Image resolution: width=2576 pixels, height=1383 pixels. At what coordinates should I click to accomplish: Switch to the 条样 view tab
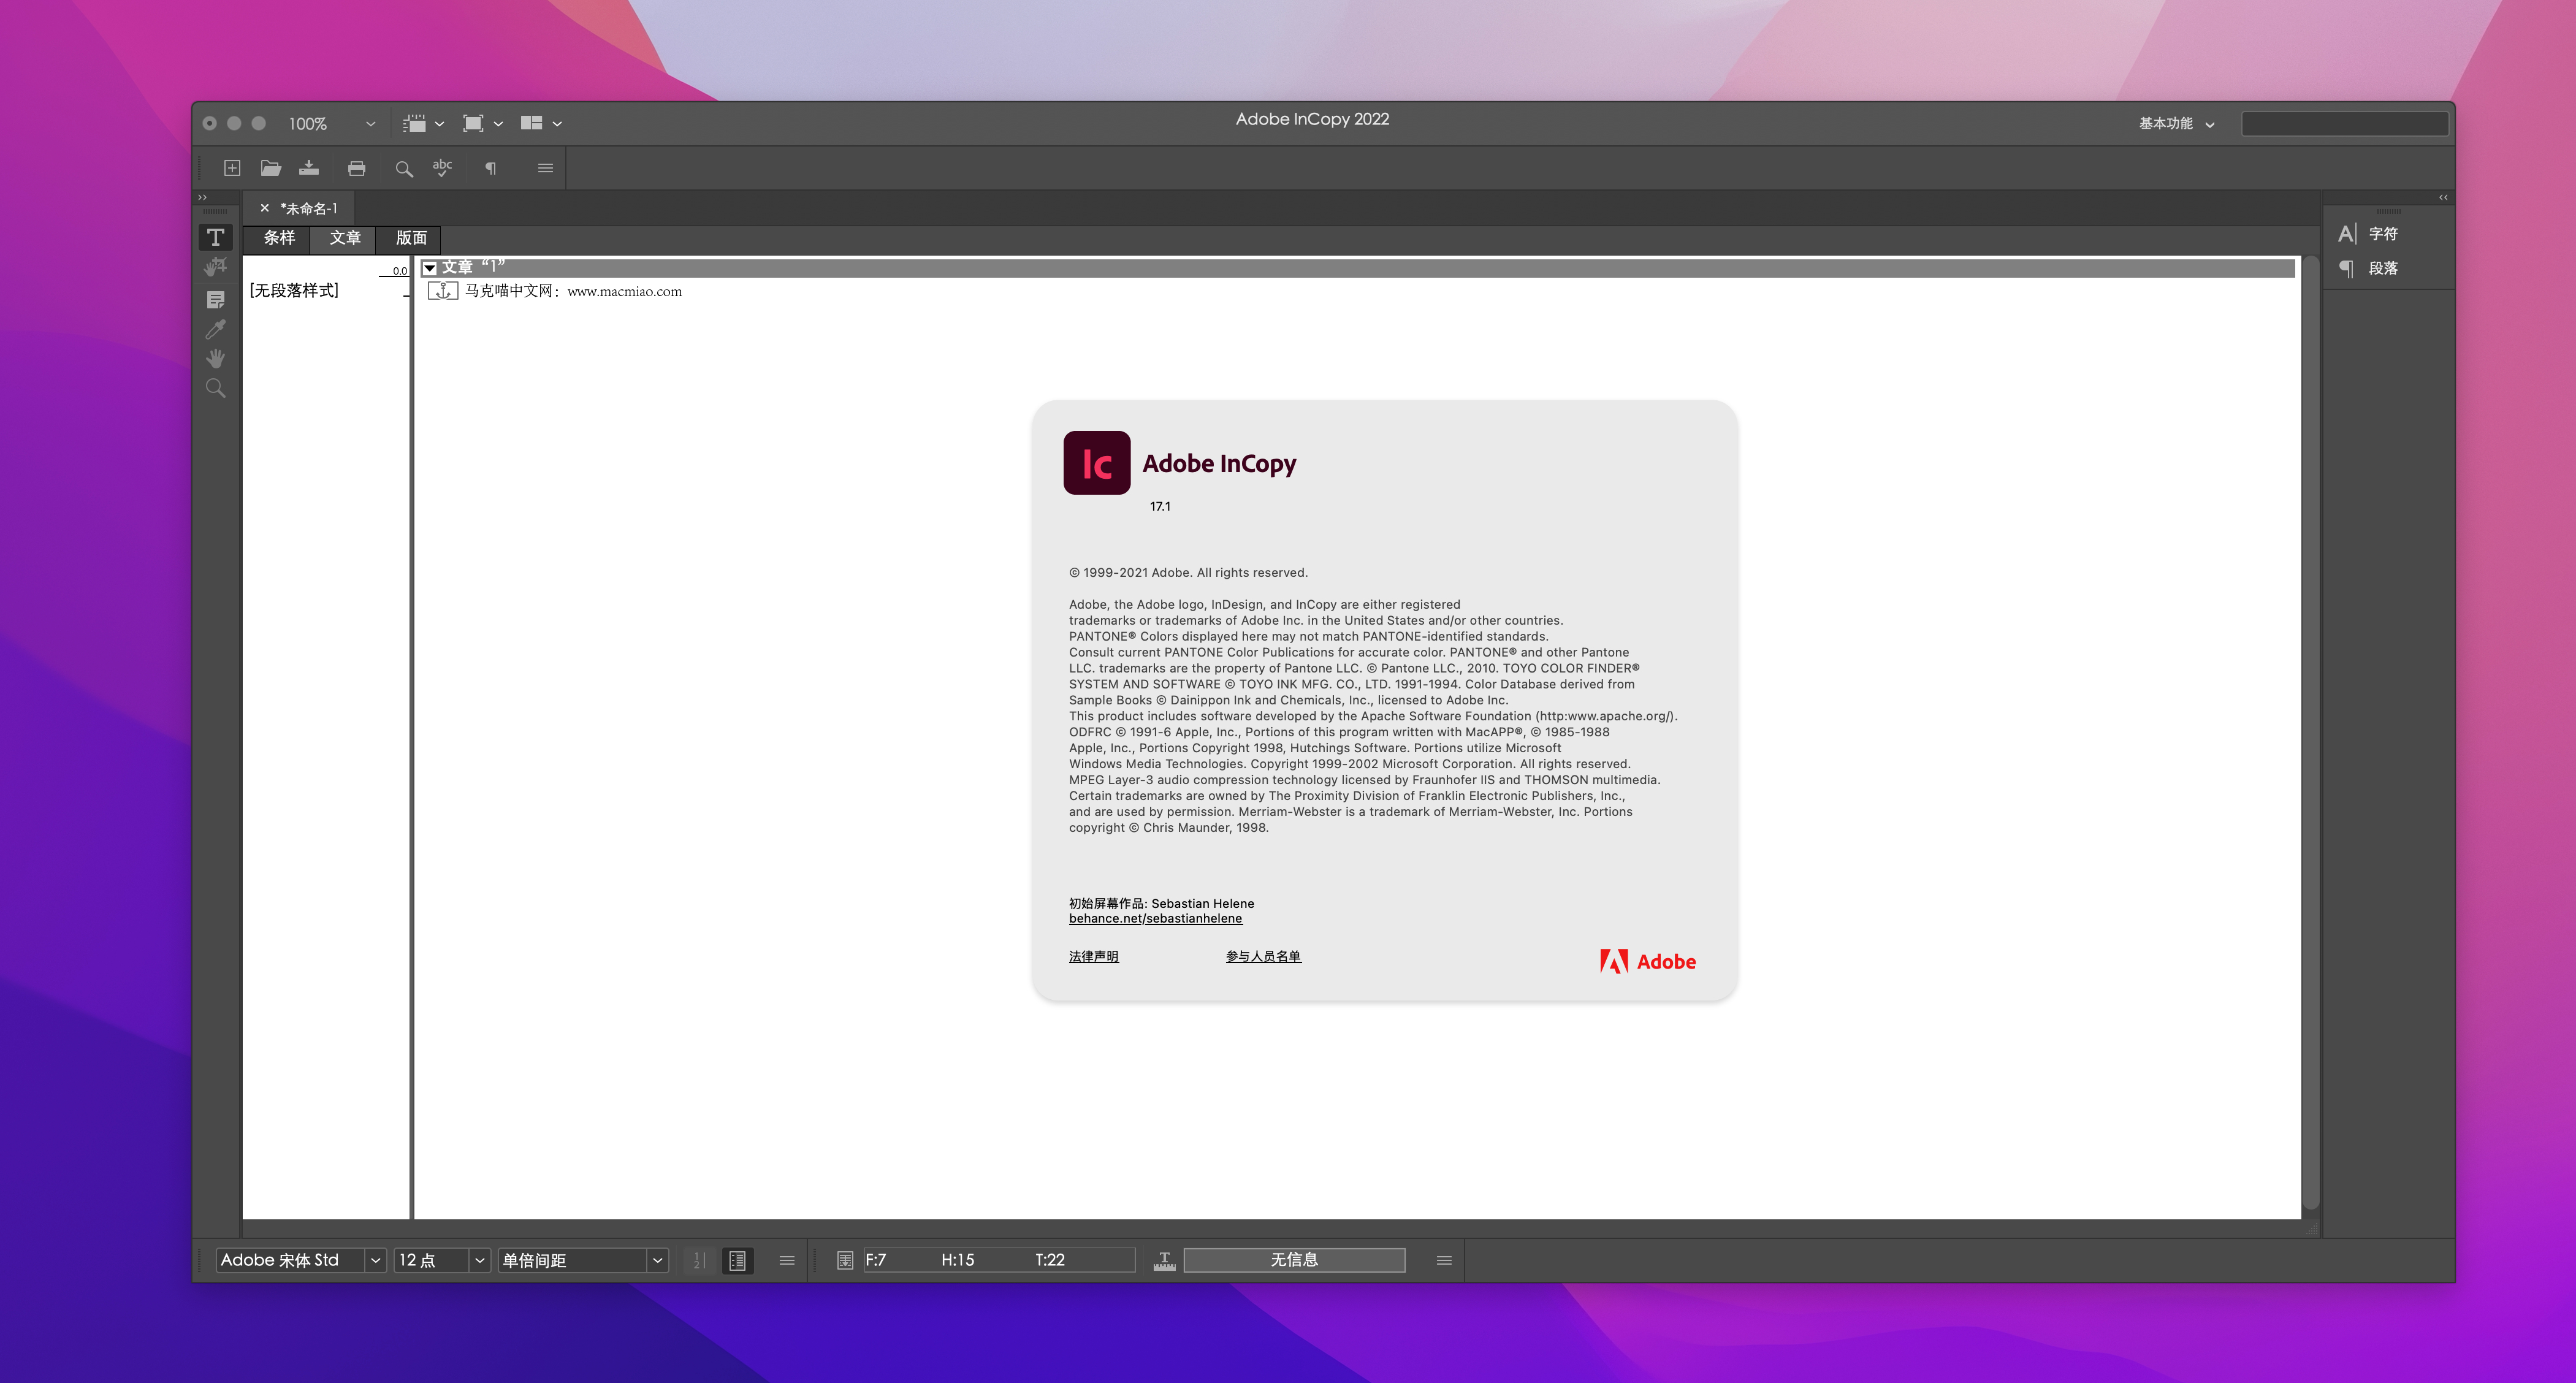[x=279, y=238]
